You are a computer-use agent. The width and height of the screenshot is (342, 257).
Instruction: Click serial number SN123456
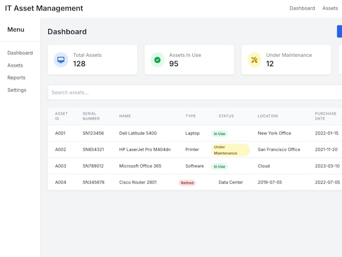(x=93, y=133)
